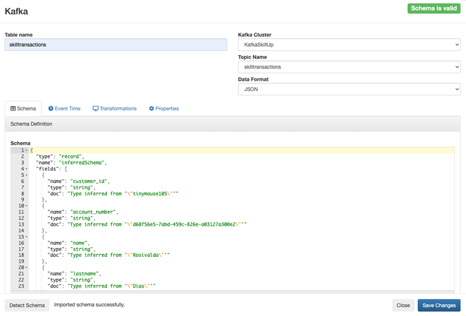This screenshot has width=466, height=316.
Task: Switch to the Transformations tab
Action: coord(114,109)
